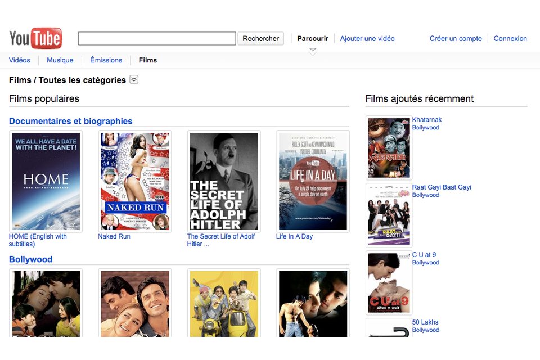The width and height of the screenshot is (540, 360).
Task: Switch to the Émissions tab
Action: point(106,60)
